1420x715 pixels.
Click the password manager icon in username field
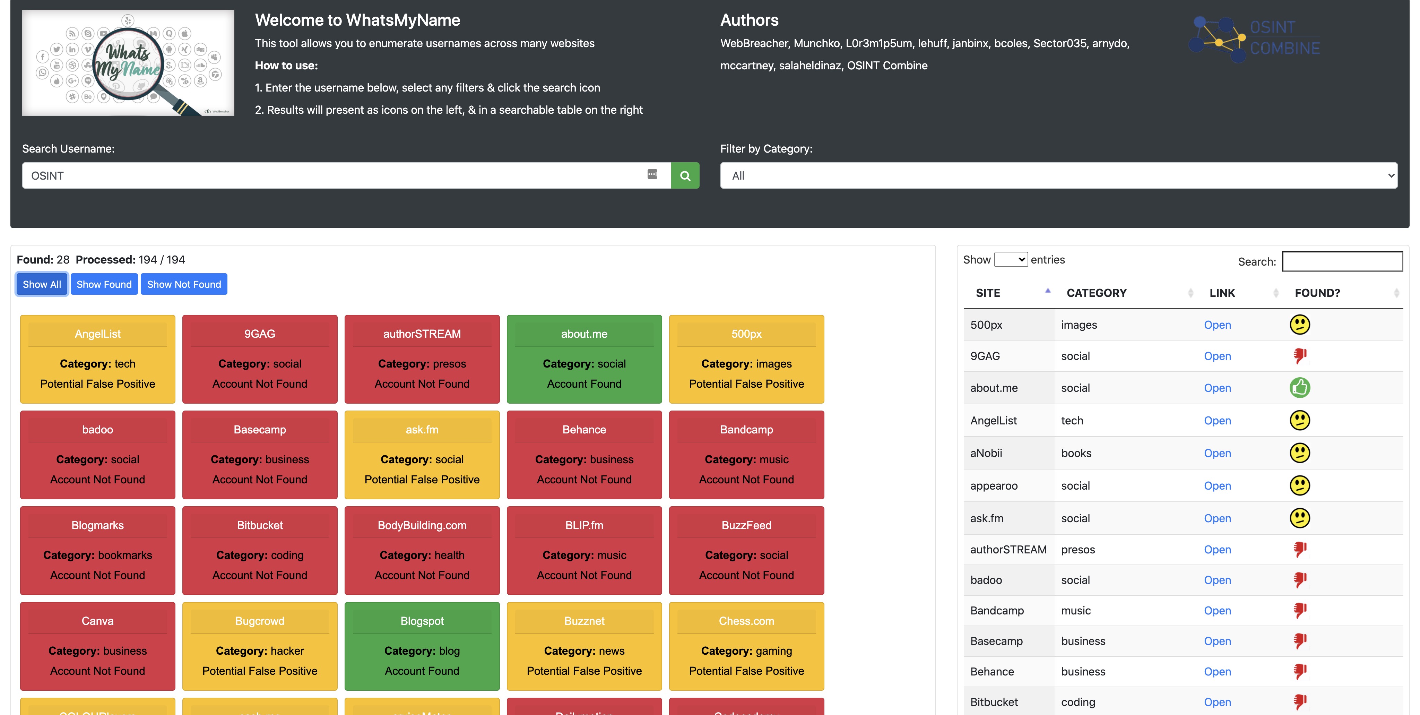pos(652,174)
